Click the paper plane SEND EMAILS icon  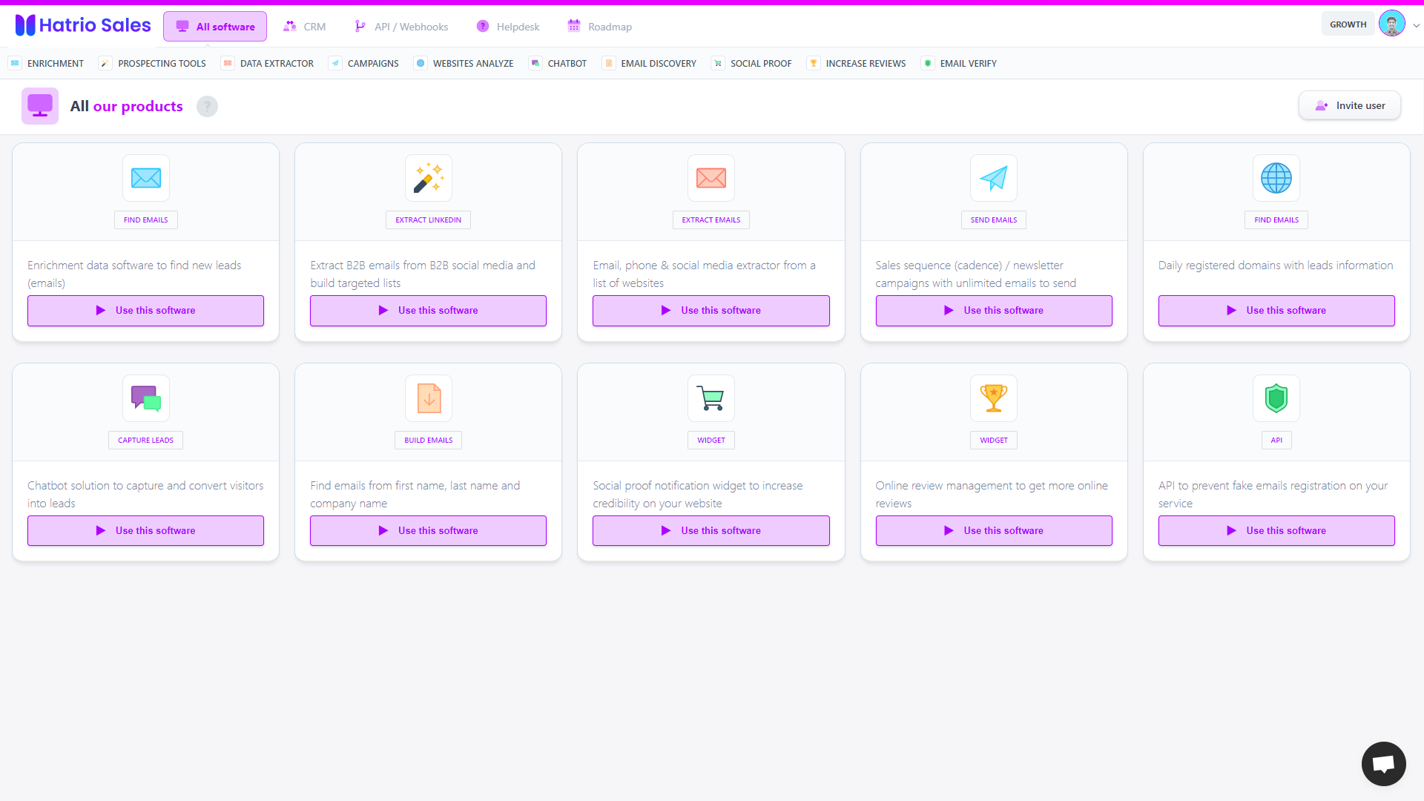click(x=993, y=178)
